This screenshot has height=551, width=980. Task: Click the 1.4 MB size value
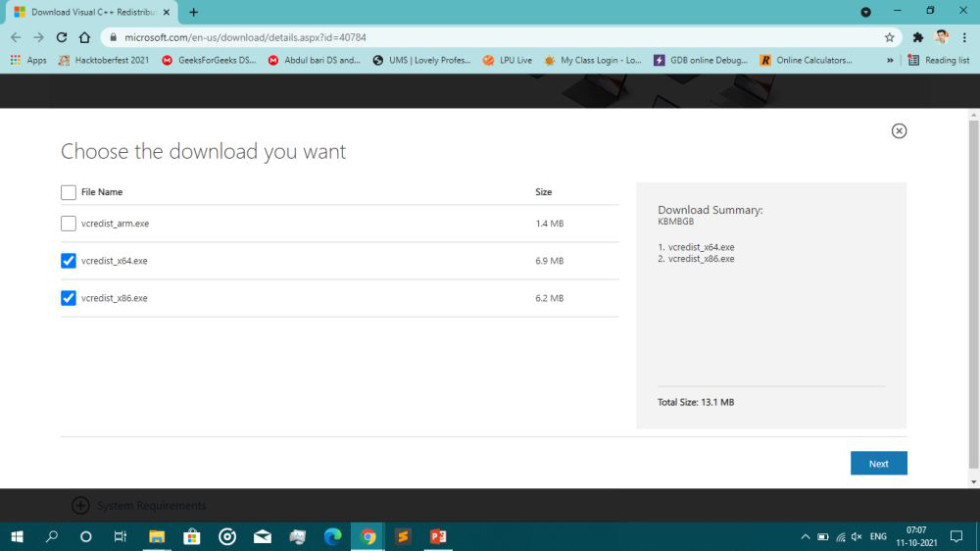(x=550, y=224)
